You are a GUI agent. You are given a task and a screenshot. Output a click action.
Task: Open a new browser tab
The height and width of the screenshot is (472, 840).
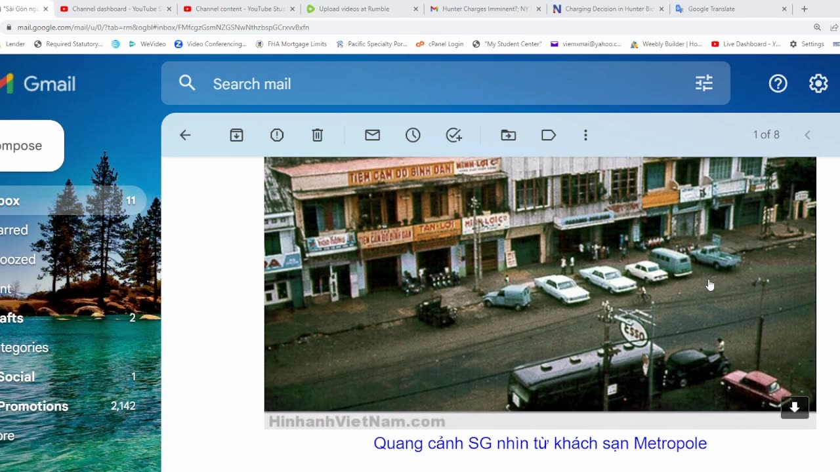coord(805,9)
